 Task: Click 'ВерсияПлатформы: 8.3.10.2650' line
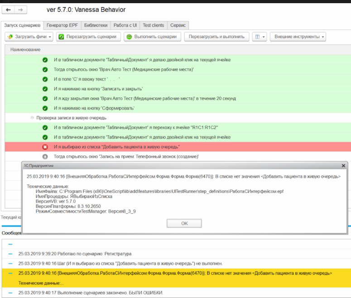click(68, 206)
